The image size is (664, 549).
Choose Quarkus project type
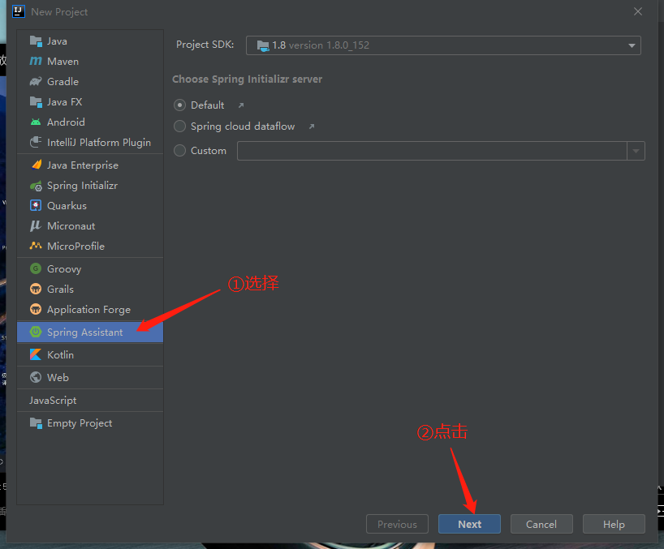[x=90, y=206]
